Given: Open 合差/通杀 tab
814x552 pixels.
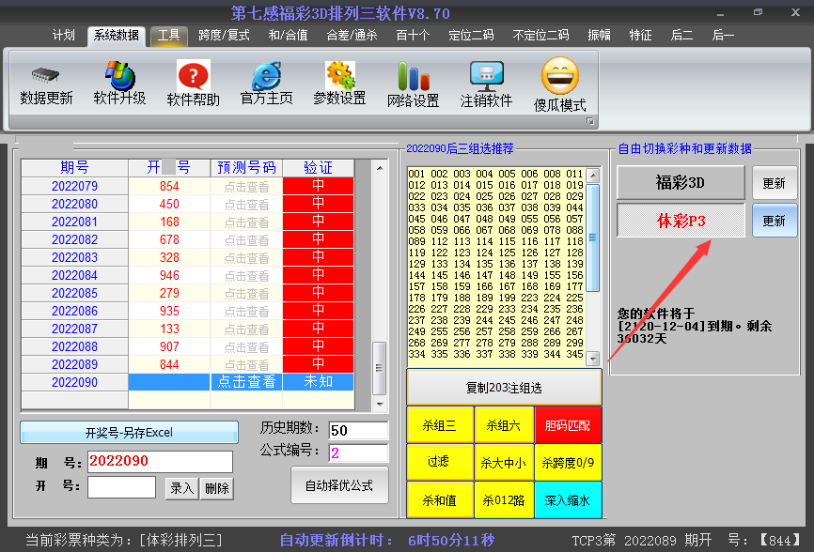Looking at the screenshot, I should [352, 36].
